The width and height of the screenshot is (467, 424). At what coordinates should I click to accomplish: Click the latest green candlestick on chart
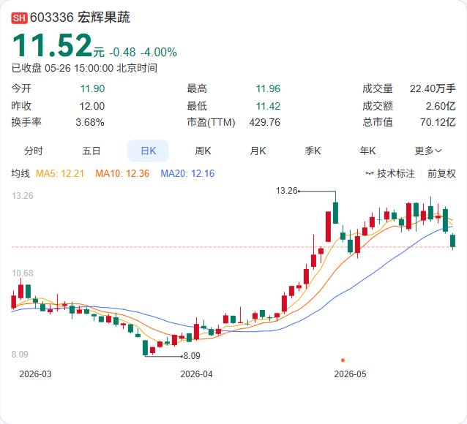coord(453,241)
